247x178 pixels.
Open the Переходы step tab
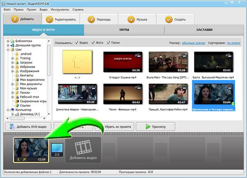[99, 19]
